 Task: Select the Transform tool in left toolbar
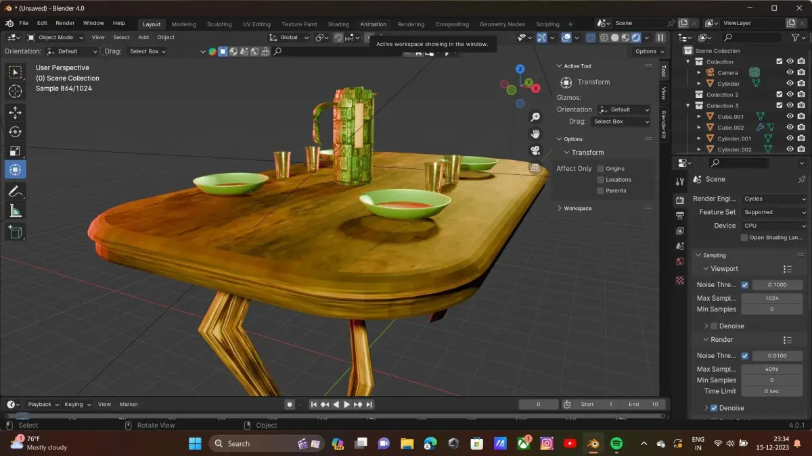coord(15,170)
